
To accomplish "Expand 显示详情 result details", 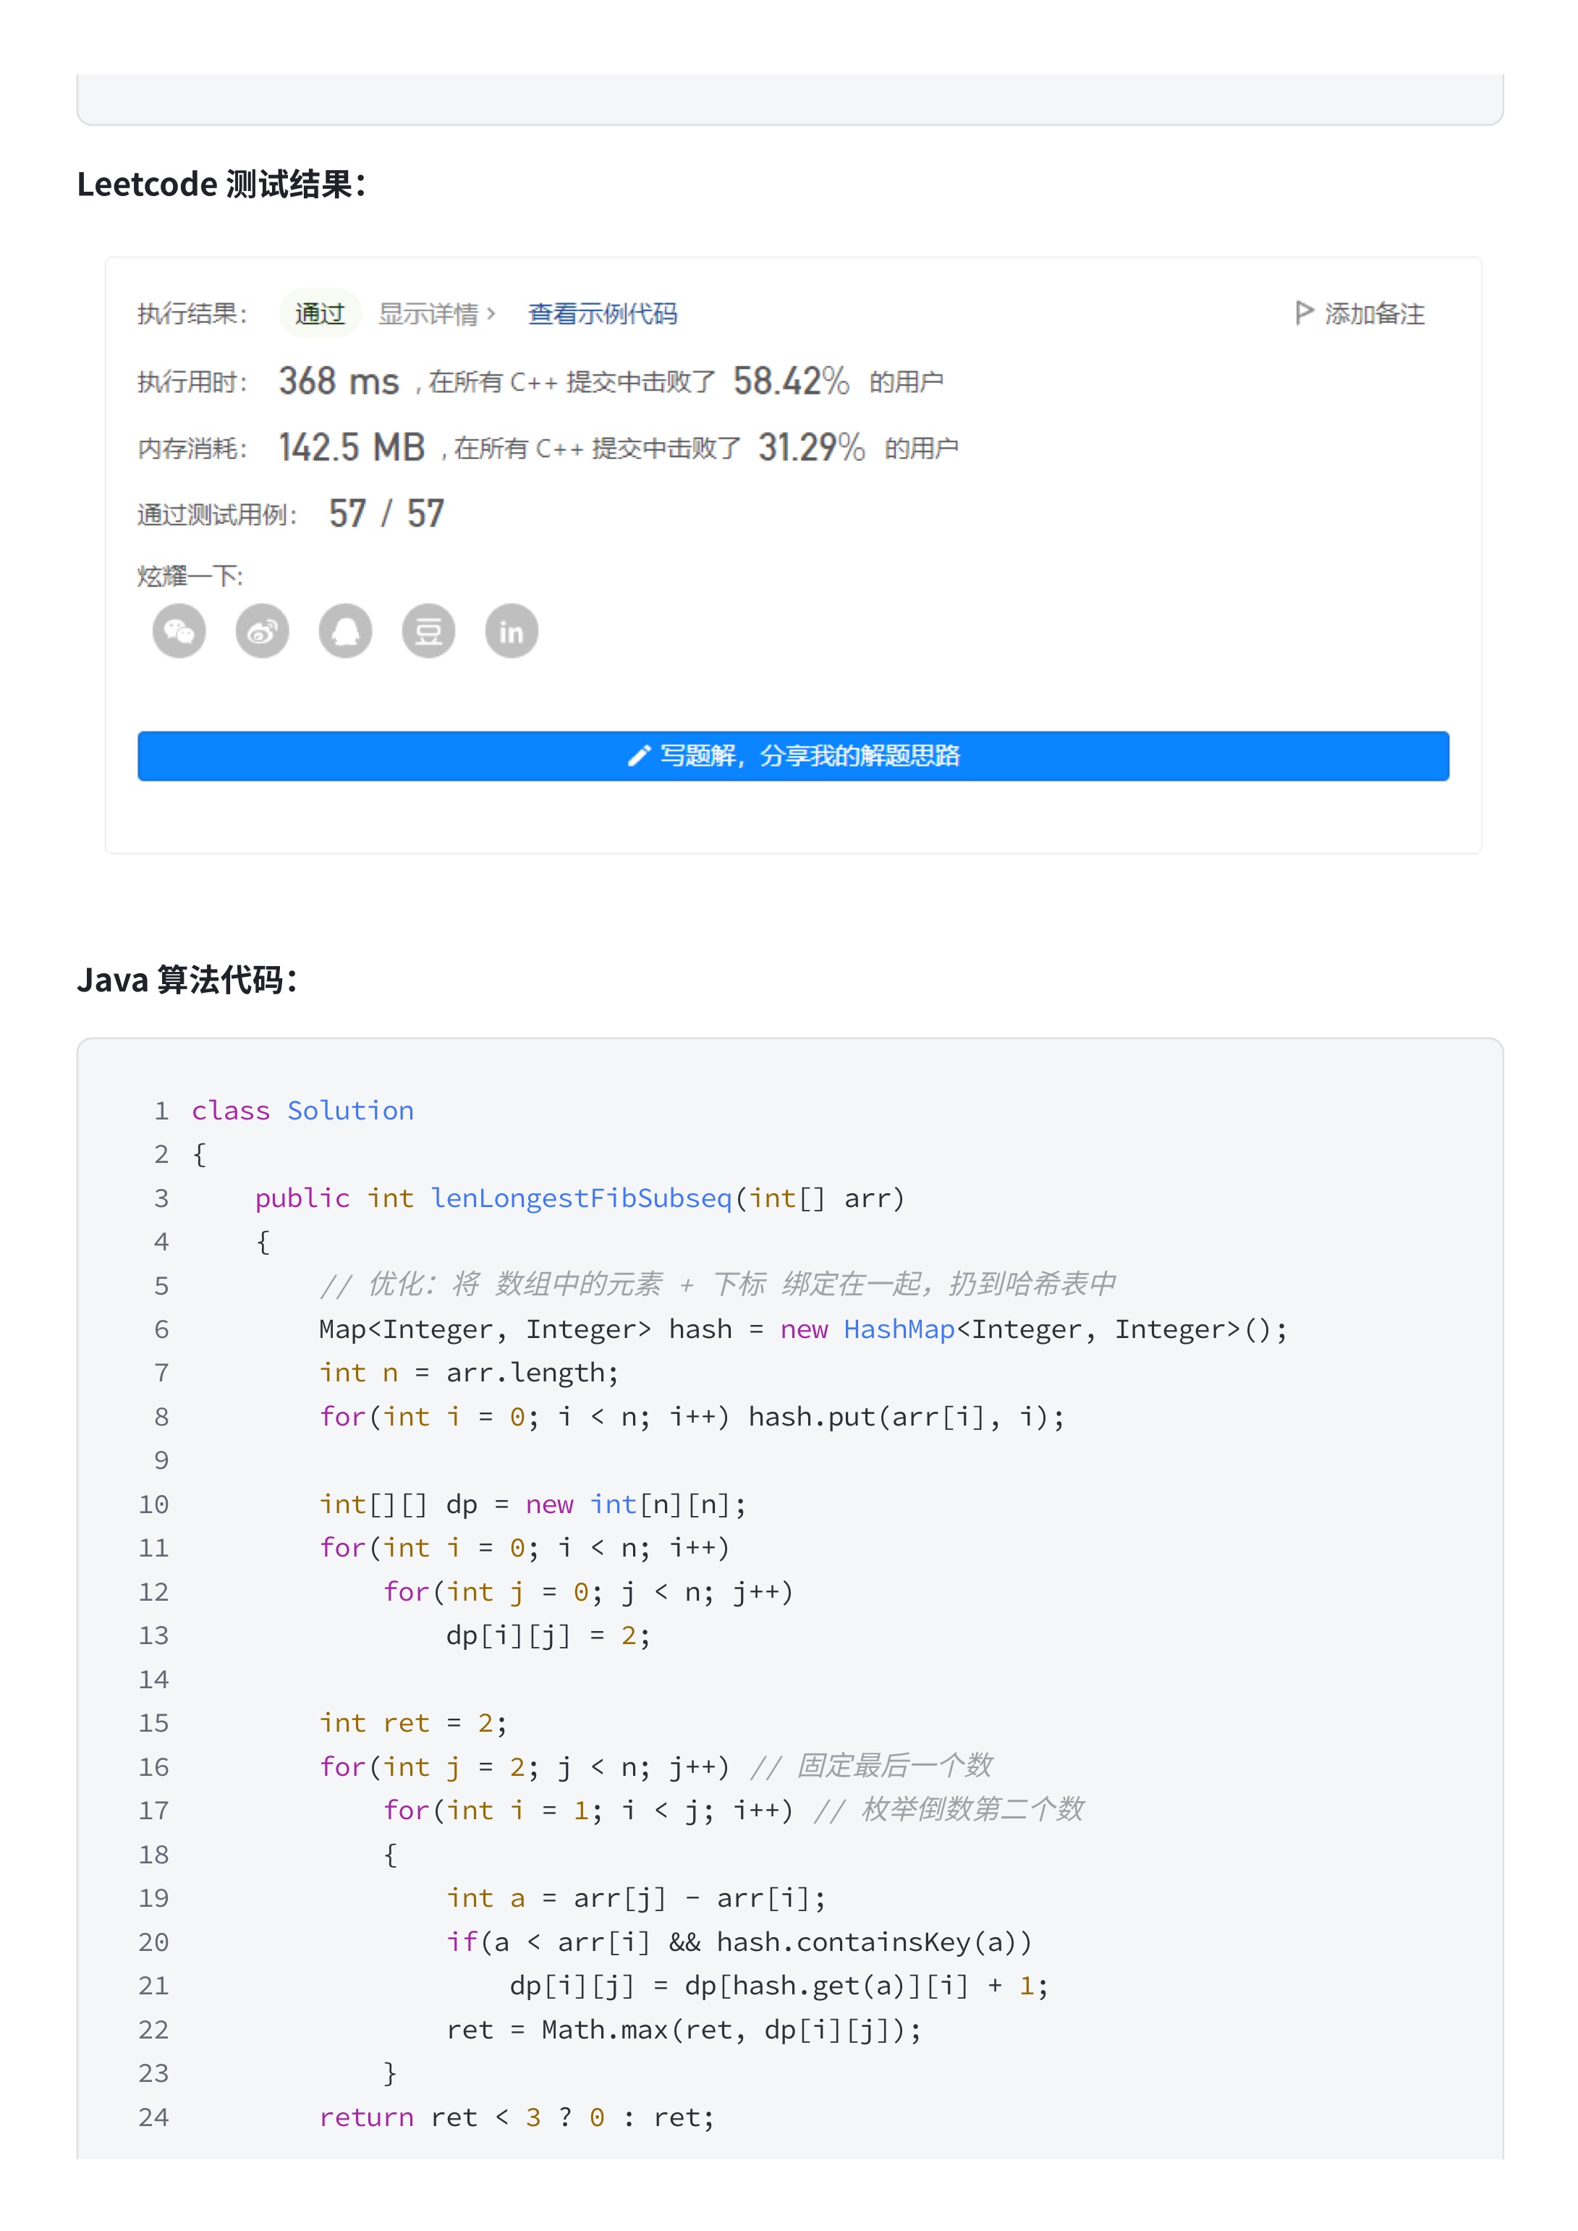I will pos(436,314).
